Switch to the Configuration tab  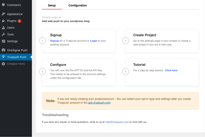pos(78,5)
